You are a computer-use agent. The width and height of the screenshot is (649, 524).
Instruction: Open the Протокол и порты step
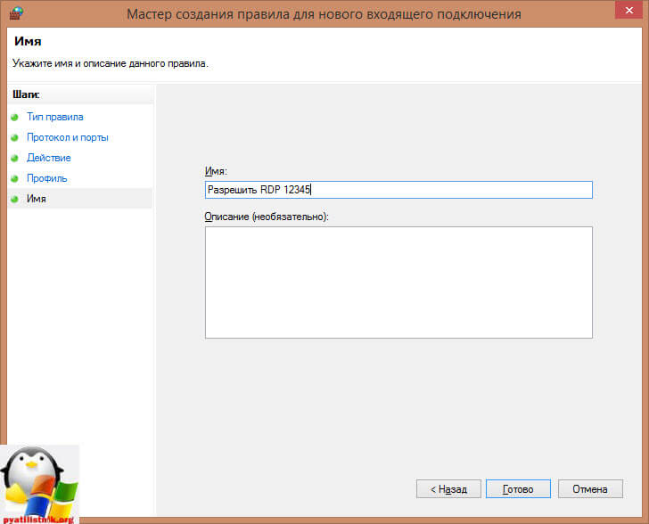pos(68,137)
